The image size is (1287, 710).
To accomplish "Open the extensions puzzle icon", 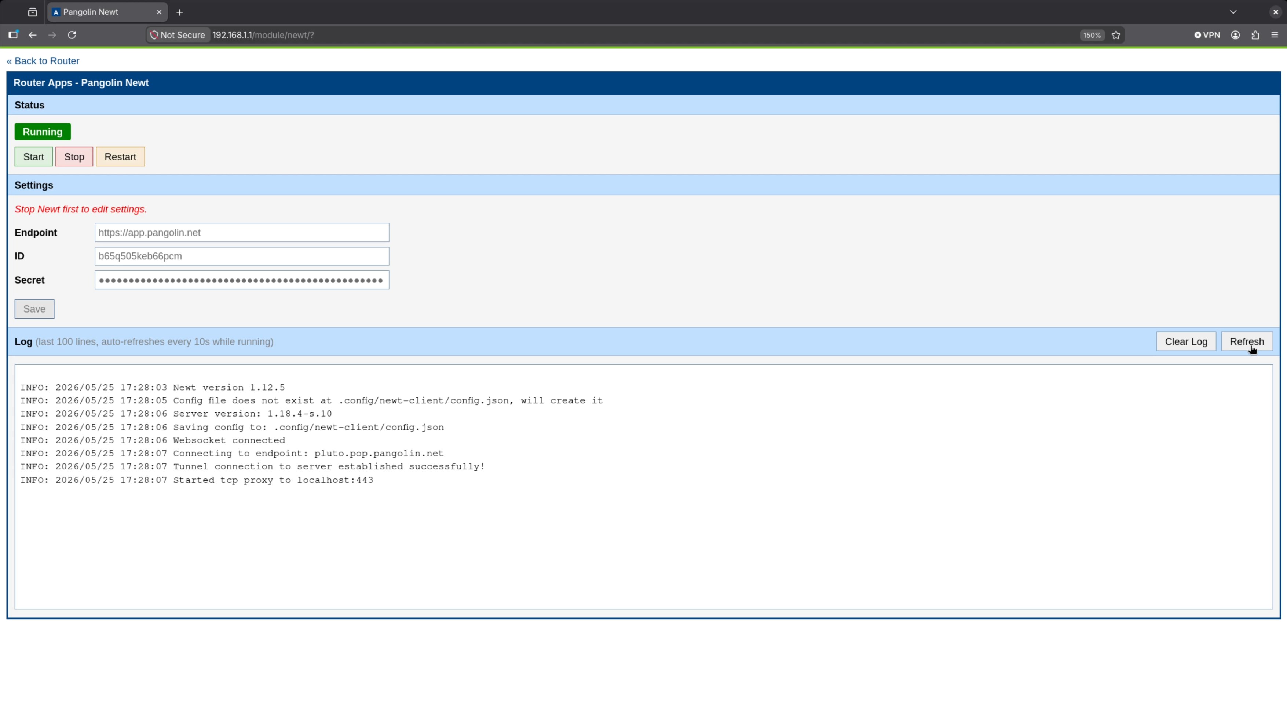I will 1255,35.
